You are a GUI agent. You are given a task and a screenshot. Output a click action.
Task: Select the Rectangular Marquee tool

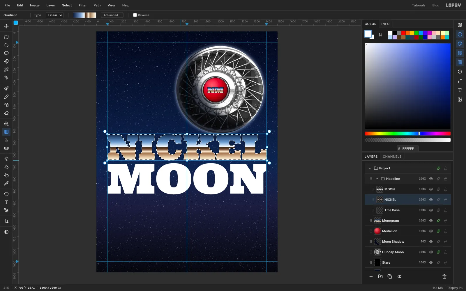6,37
